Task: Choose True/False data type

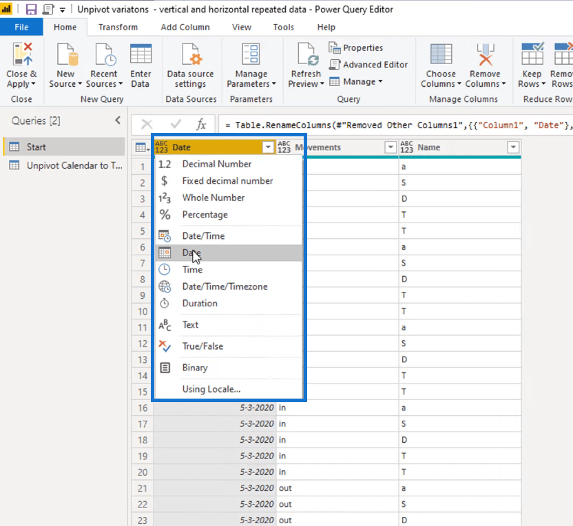Action: point(229,346)
